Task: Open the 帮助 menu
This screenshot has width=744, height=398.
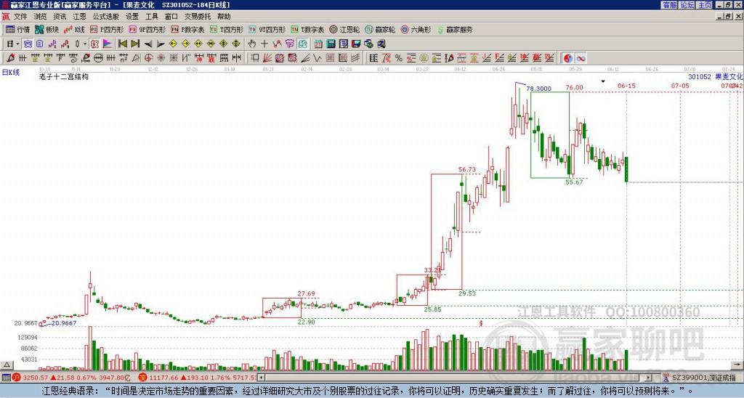Action: point(224,17)
